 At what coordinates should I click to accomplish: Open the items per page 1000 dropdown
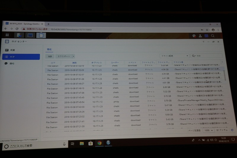pos(208,130)
